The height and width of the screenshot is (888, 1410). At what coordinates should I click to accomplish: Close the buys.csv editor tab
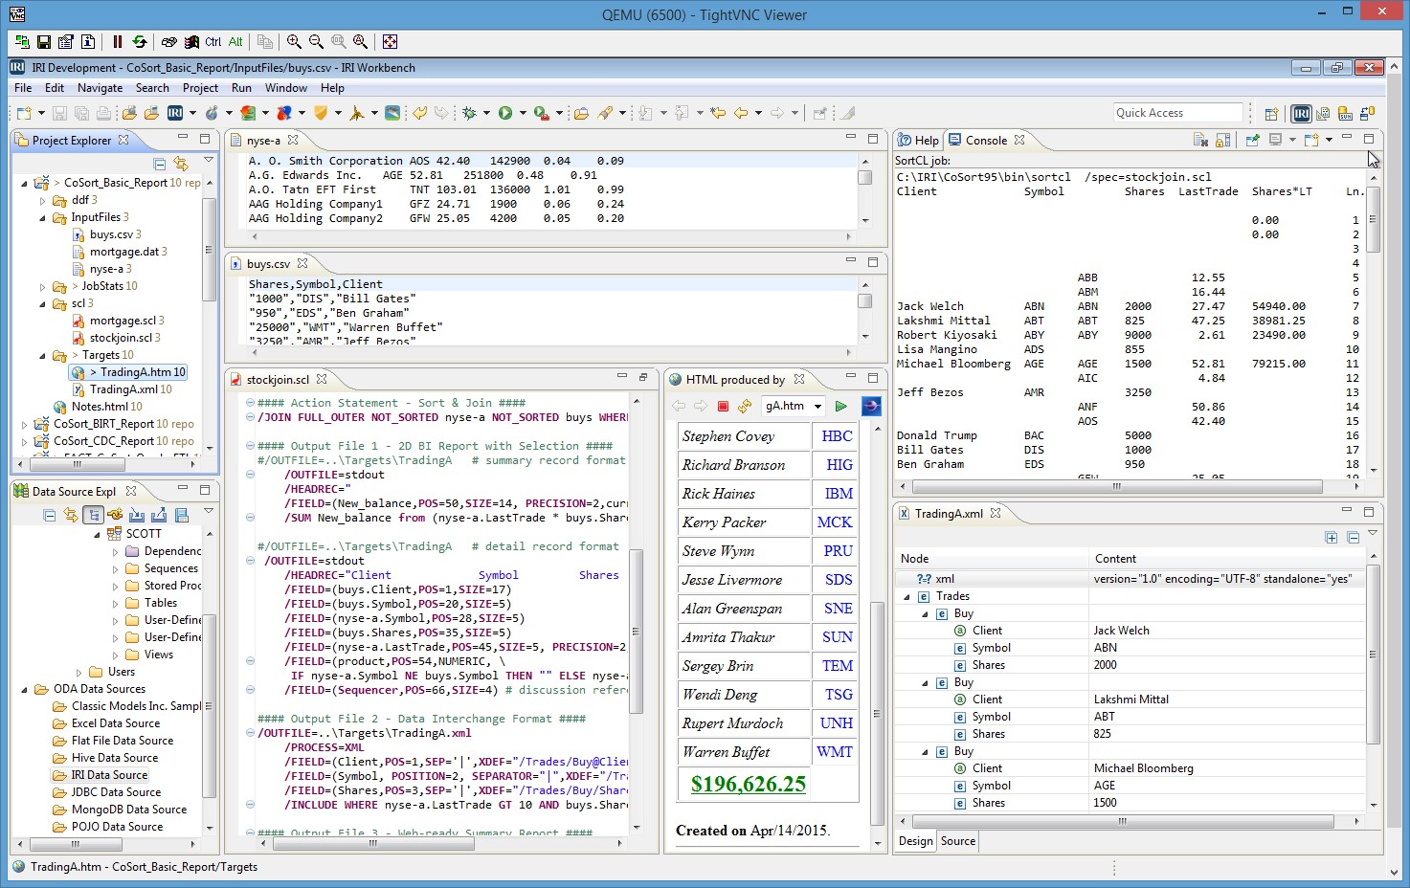[x=302, y=263]
